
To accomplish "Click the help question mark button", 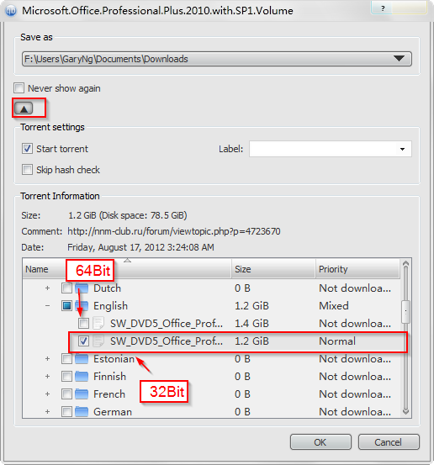I will pyautogui.click(x=383, y=8).
